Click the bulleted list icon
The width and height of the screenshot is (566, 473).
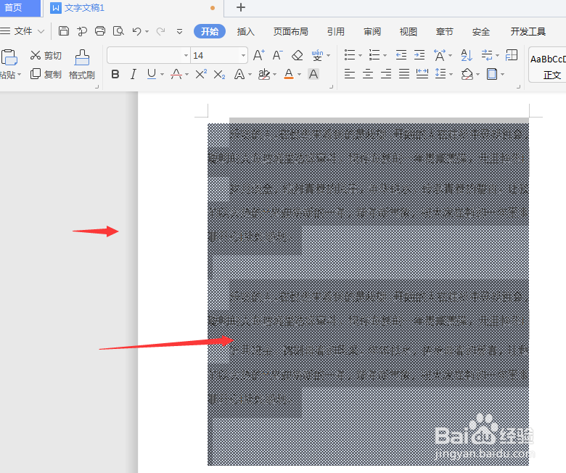point(350,55)
